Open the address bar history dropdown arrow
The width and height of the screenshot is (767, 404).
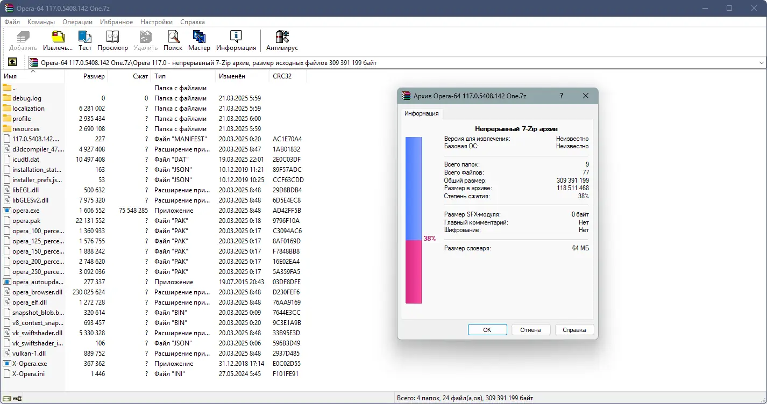click(762, 62)
